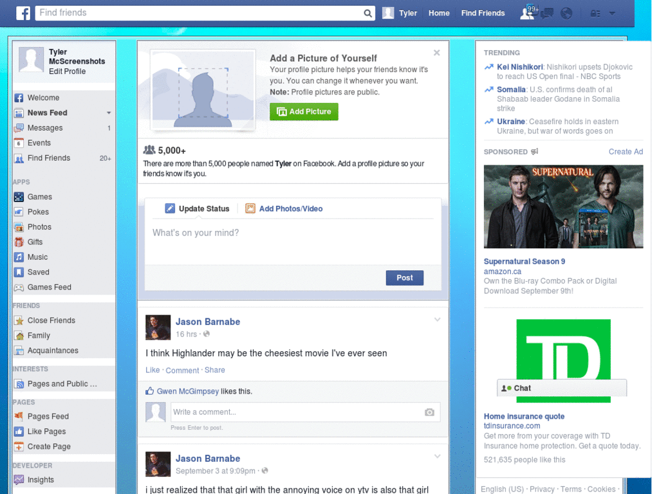Image resolution: width=659 pixels, height=494 pixels.
Task: Open Pokes in sidebar
Action: pyautogui.click(x=38, y=212)
